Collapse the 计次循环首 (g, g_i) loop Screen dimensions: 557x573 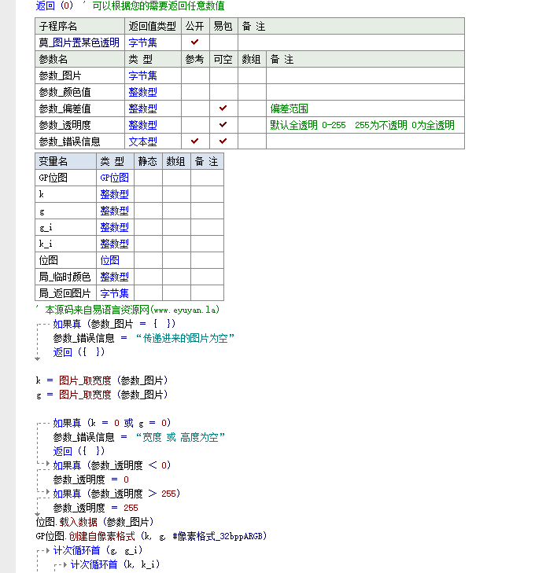(x=38, y=550)
